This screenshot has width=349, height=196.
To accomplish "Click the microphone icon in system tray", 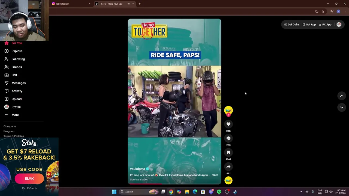I will tap(313, 192).
